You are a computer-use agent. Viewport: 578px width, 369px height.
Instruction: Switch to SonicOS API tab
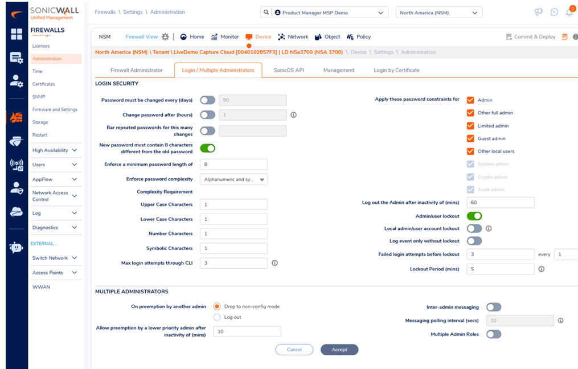pos(289,70)
